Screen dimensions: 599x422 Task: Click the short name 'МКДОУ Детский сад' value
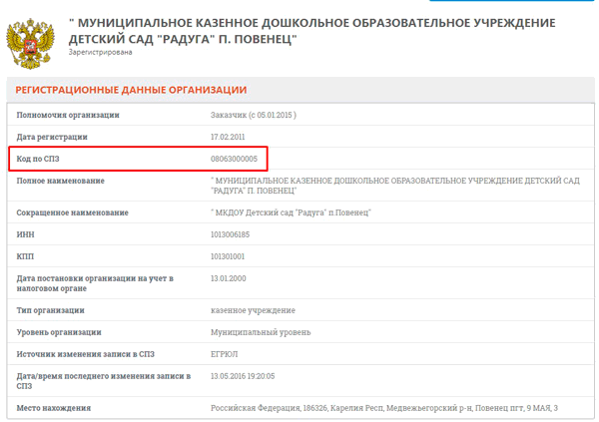[291, 212]
